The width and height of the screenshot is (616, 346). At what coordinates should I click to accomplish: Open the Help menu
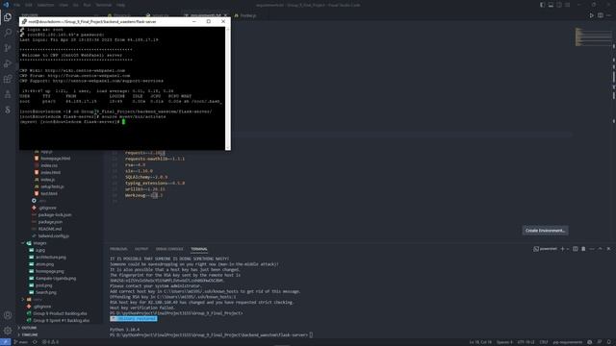pyautogui.click(x=120, y=5)
